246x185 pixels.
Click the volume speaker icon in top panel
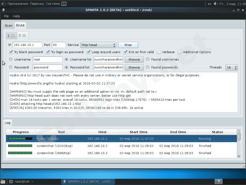point(215,4)
